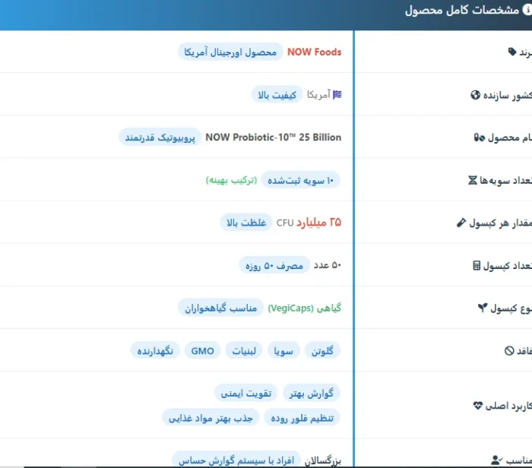Click the گوارش بهتر tag

[312, 393]
